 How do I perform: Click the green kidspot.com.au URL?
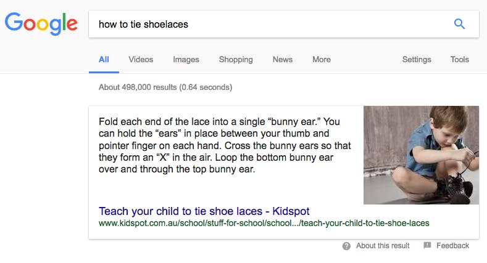(264, 223)
